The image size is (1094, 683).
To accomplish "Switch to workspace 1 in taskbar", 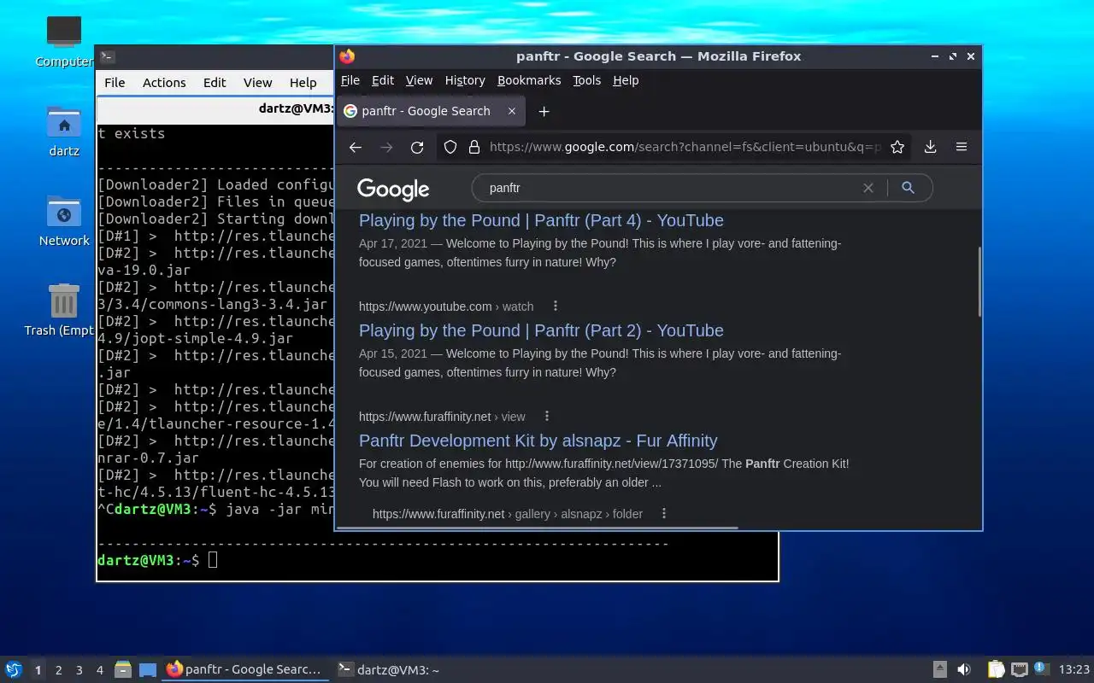I will coord(38,670).
